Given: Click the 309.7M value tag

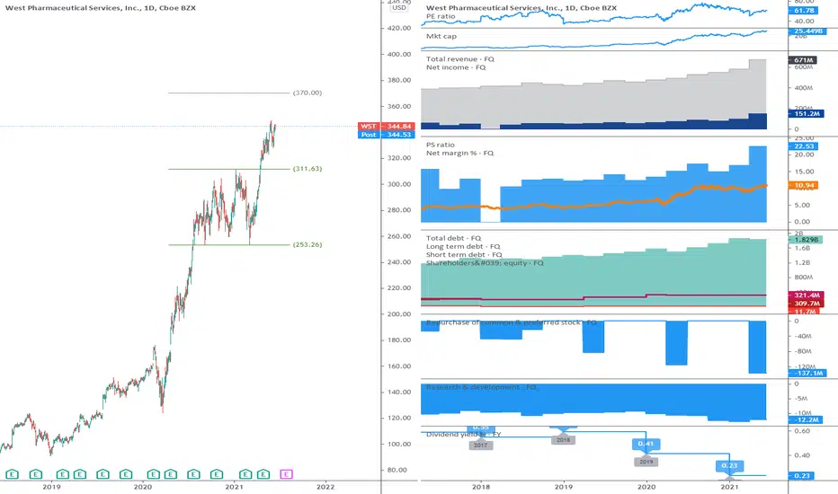Looking at the screenshot, I should pyautogui.click(x=807, y=304).
